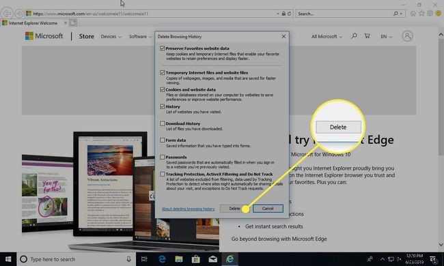Click the page scrollbar down arrow
Screen dimensions: 444x266
coord(441,245)
